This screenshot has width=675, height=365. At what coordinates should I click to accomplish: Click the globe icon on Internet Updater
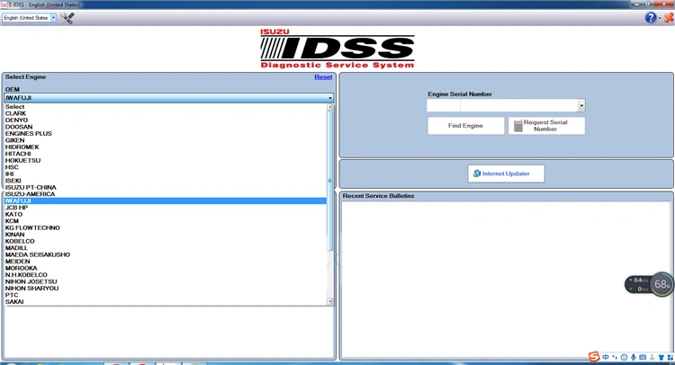point(476,174)
